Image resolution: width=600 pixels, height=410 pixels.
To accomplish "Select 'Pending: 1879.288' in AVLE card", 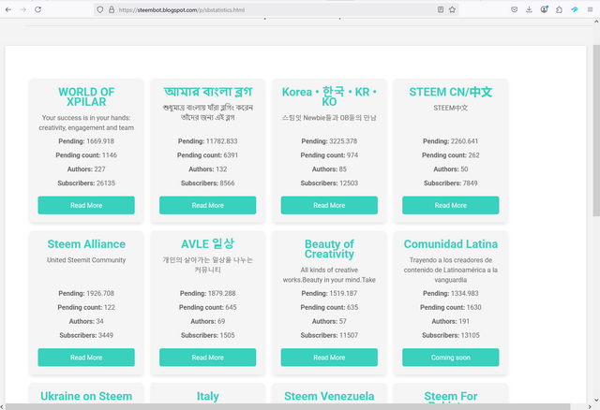I will (208, 293).
